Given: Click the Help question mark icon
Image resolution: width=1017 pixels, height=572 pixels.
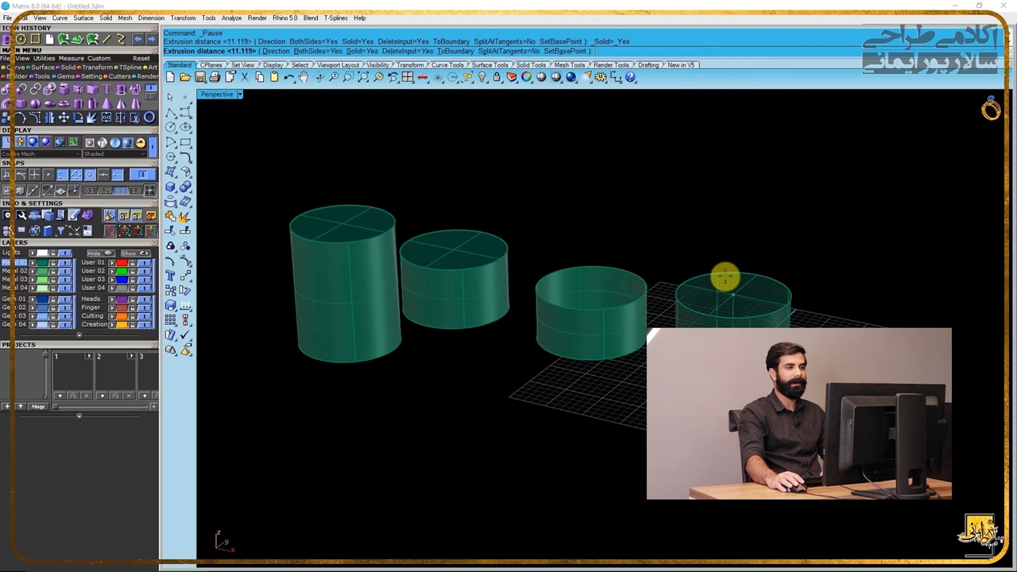Looking at the screenshot, I should (x=631, y=77).
